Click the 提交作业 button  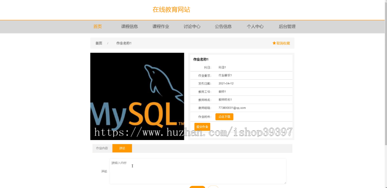tap(202, 127)
